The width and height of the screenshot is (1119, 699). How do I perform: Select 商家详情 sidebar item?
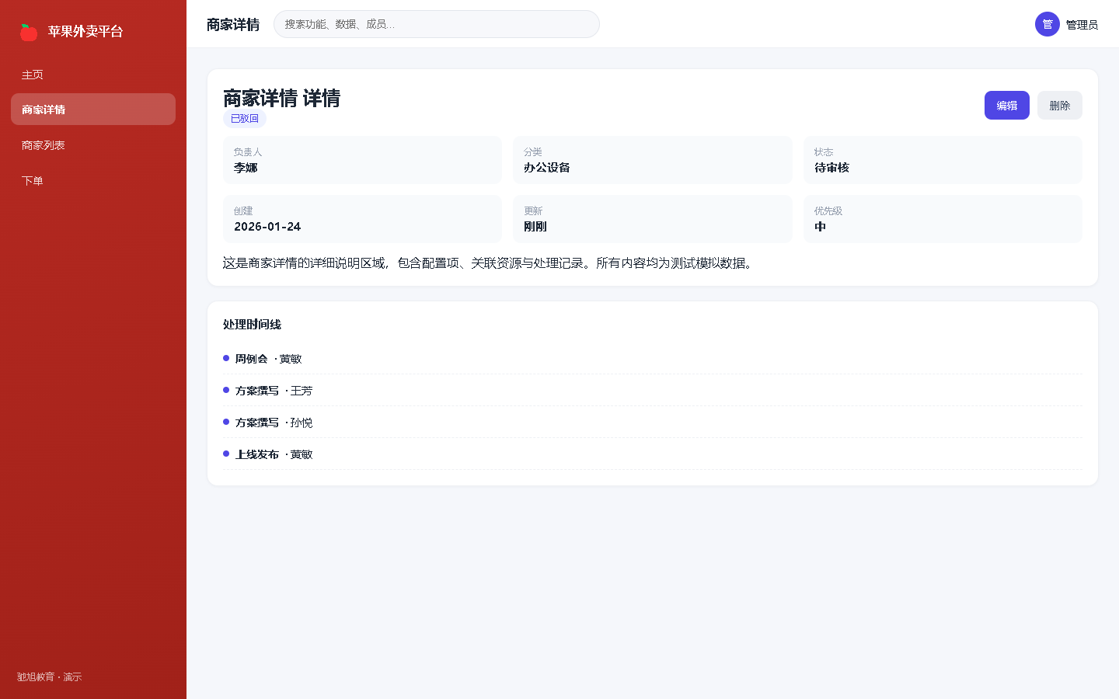click(93, 110)
